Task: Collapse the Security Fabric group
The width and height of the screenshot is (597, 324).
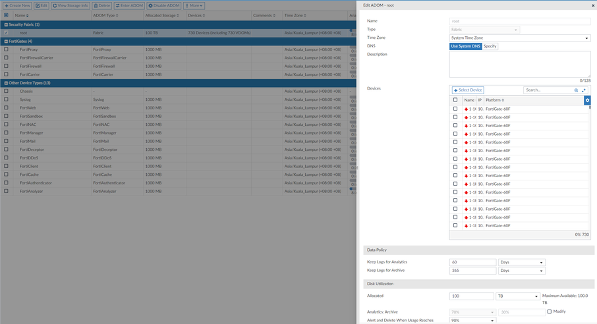Action: coord(6,25)
